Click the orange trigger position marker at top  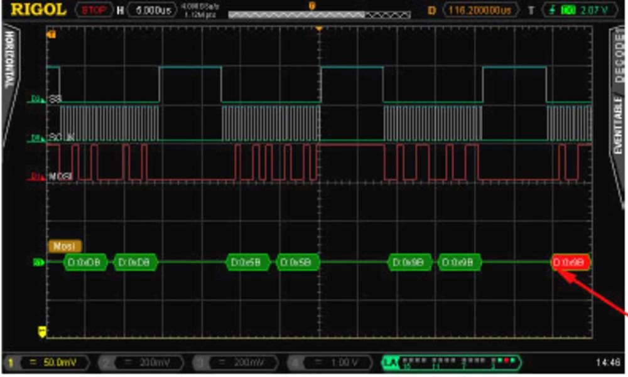(x=319, y=29)
